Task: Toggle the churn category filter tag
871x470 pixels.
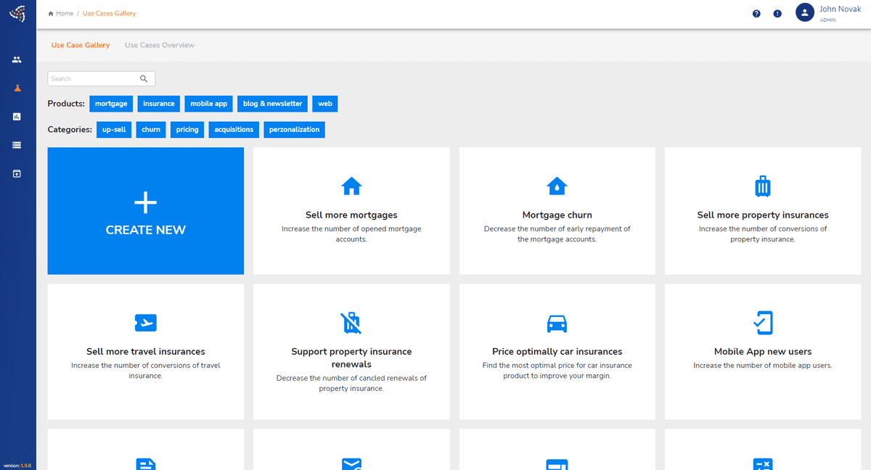Action: point(151,130)
